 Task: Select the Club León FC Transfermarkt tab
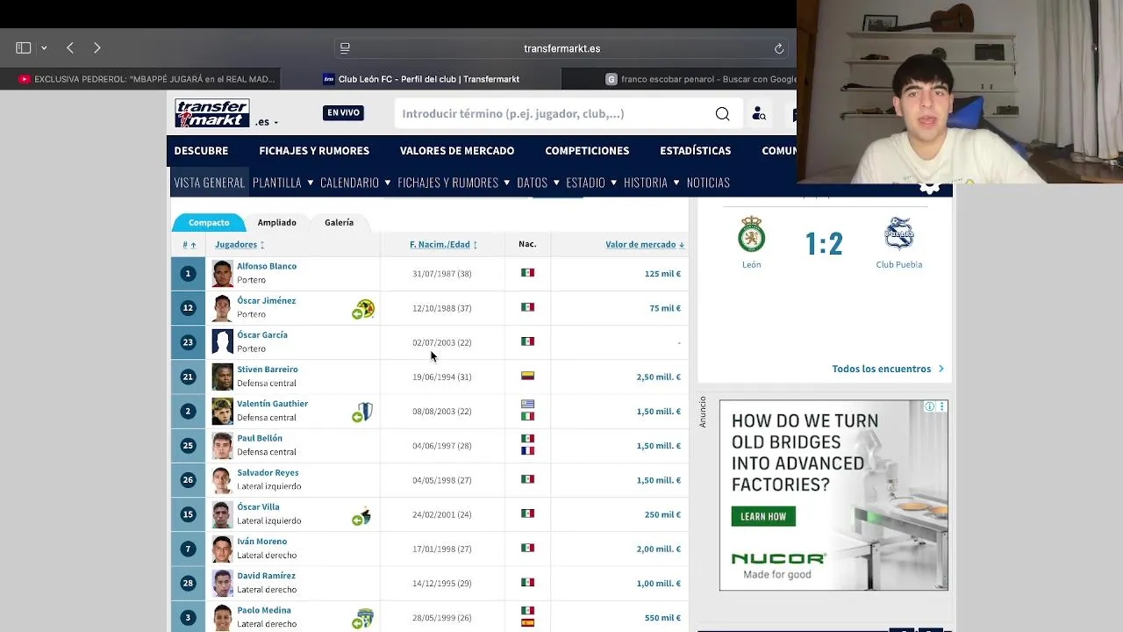(421, 79)
